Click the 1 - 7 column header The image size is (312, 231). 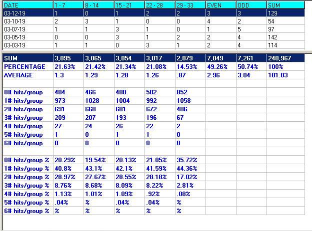coord(68,5)
